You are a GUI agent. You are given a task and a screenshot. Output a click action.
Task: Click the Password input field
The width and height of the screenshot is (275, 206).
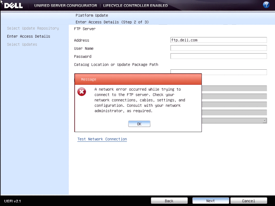tap(218, 56)
